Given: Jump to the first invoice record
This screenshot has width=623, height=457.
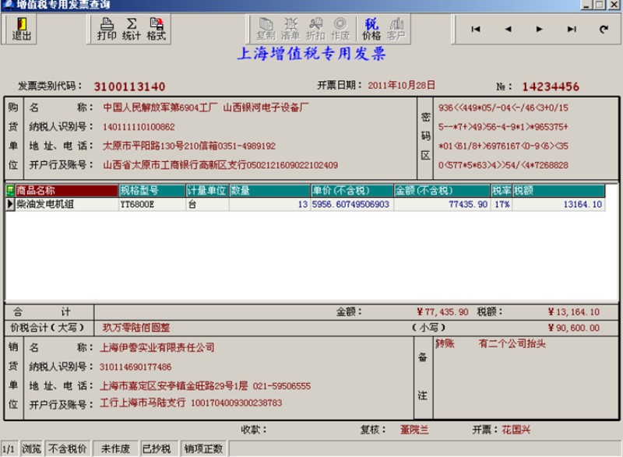Looking at the screenshot, I should (x=475, y=30).
